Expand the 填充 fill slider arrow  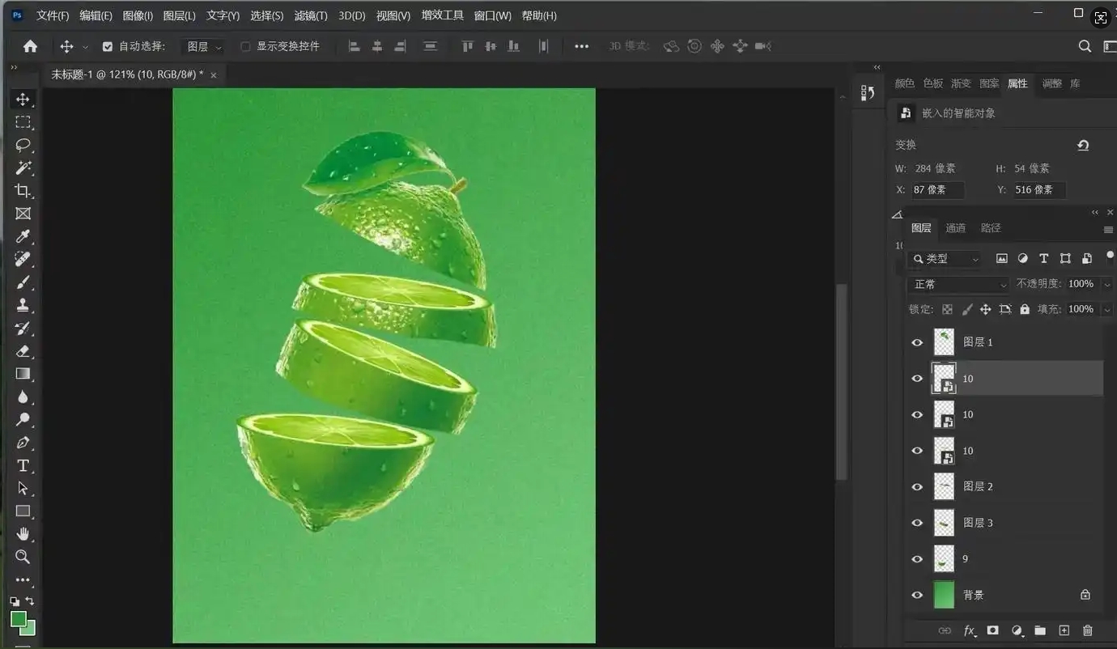(x=1107, y=309)
